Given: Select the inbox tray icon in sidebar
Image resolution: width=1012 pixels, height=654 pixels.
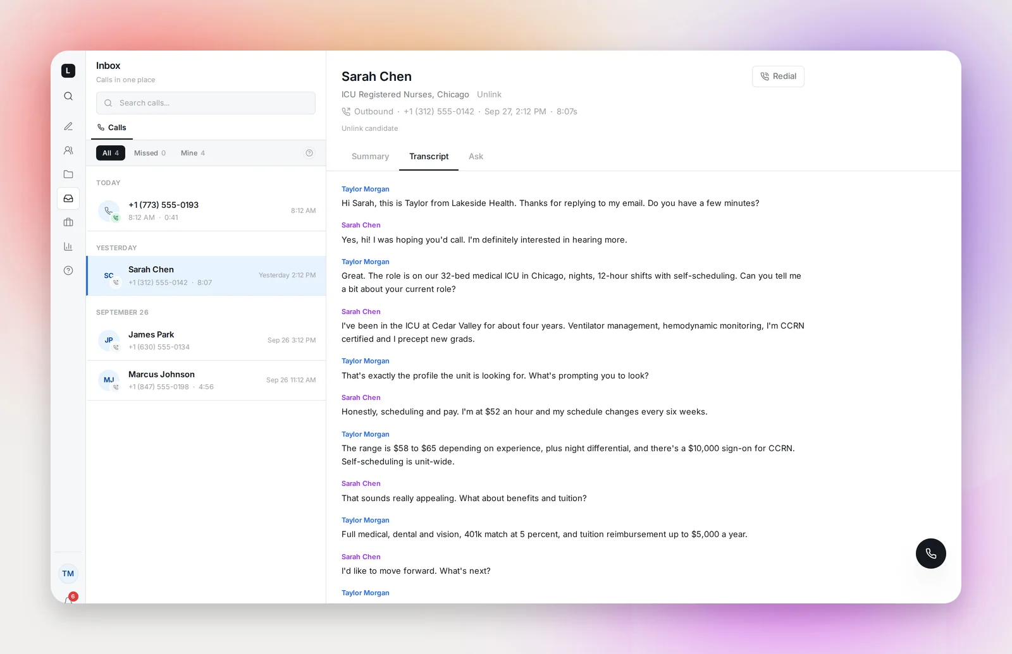Looking at the screenshot, I should 68,198.
